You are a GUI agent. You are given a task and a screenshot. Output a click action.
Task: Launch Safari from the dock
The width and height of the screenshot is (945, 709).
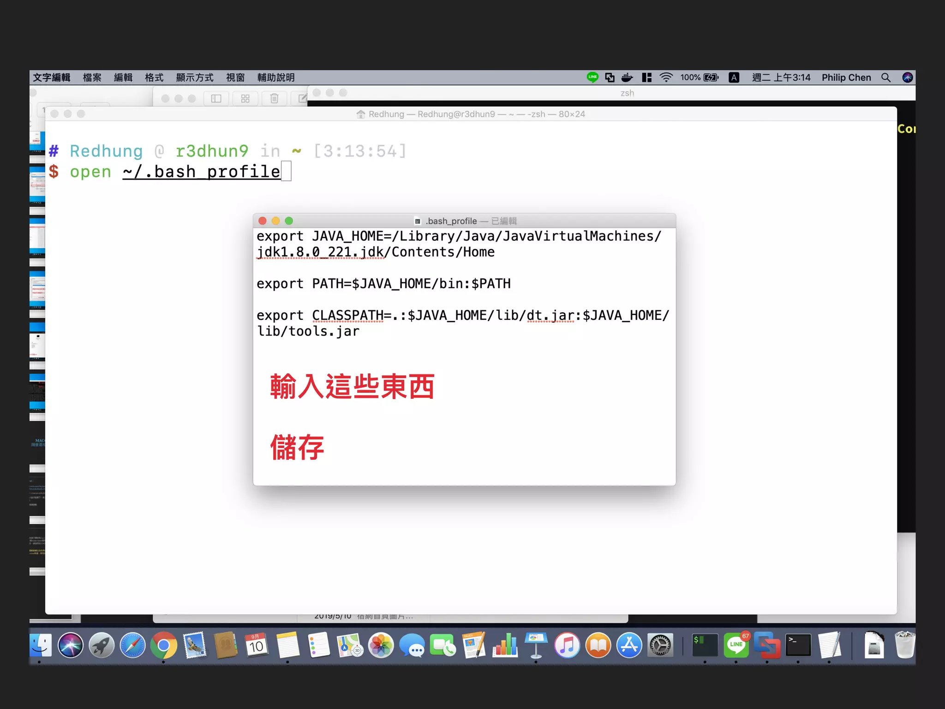[x=132, y=645]
